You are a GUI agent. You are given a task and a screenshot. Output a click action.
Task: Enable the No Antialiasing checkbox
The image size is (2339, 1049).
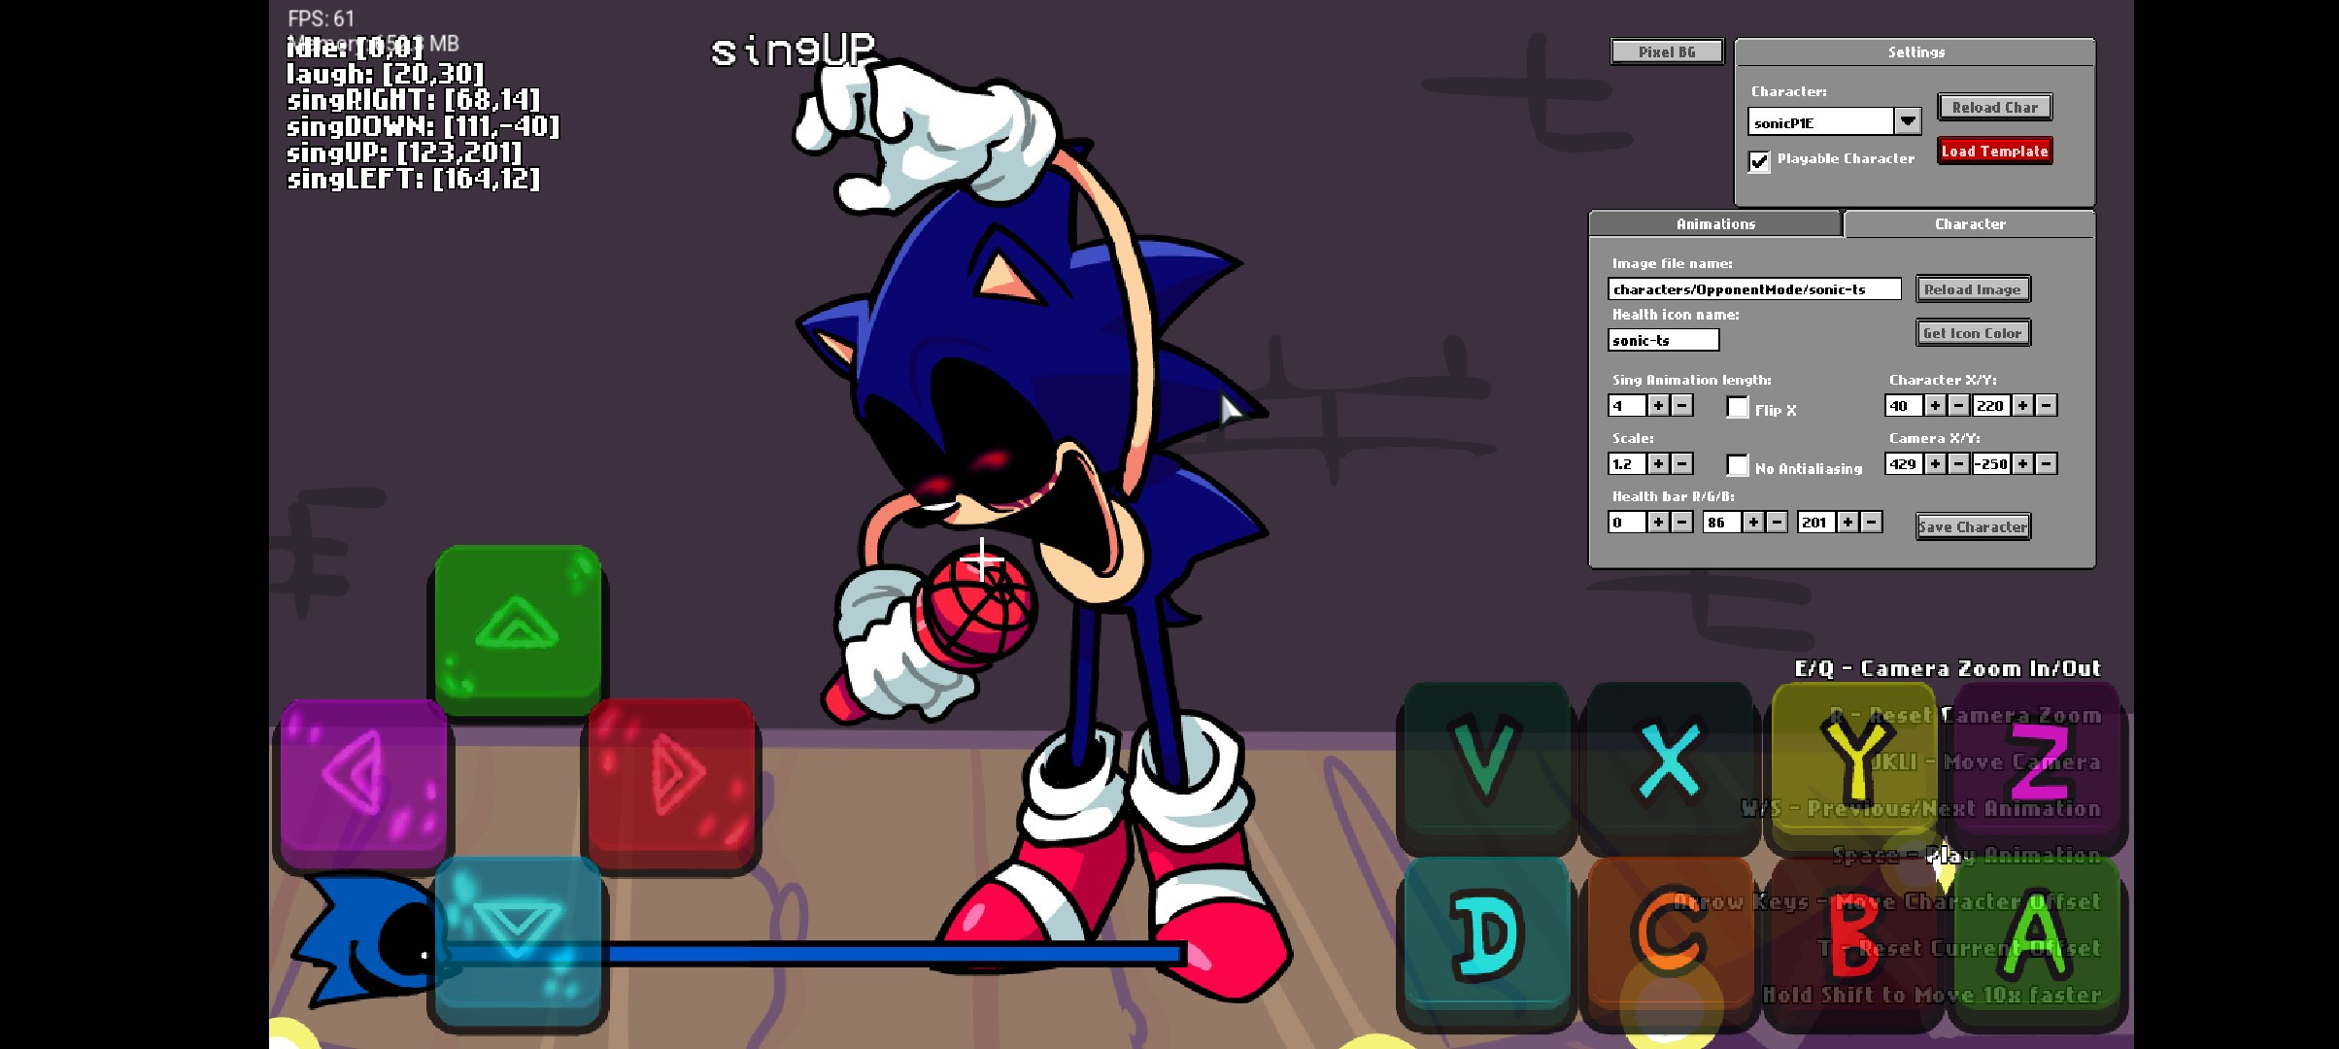(x=1738, y=465)
